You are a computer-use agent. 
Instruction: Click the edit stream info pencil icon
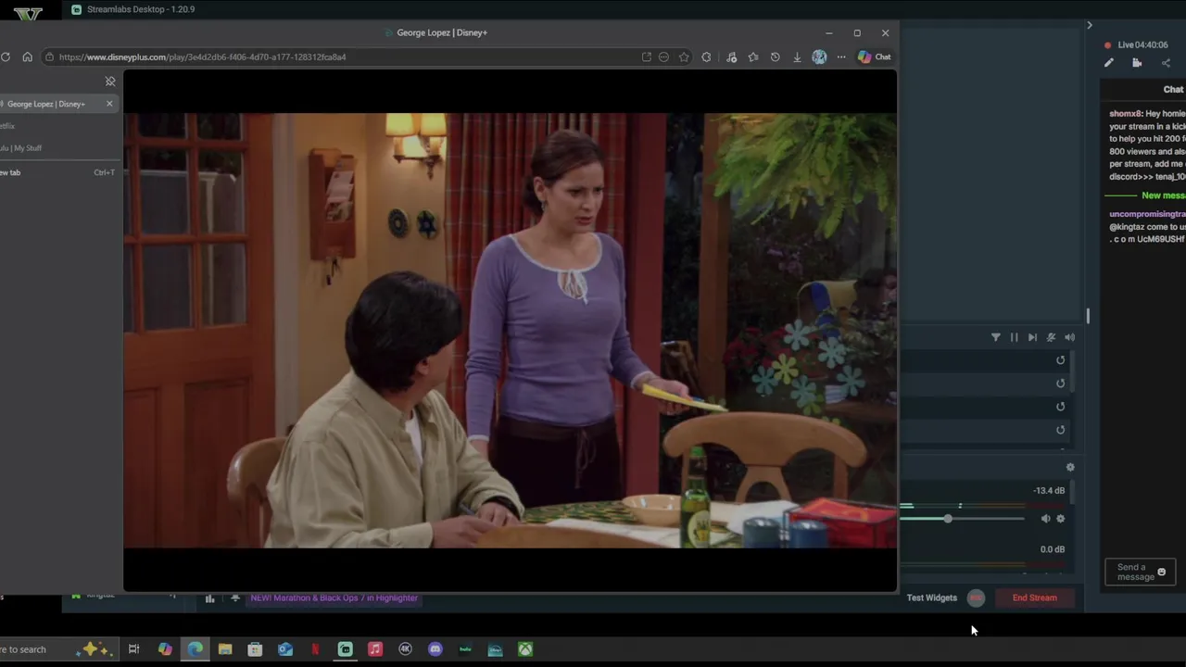(x=1109, y=63)
